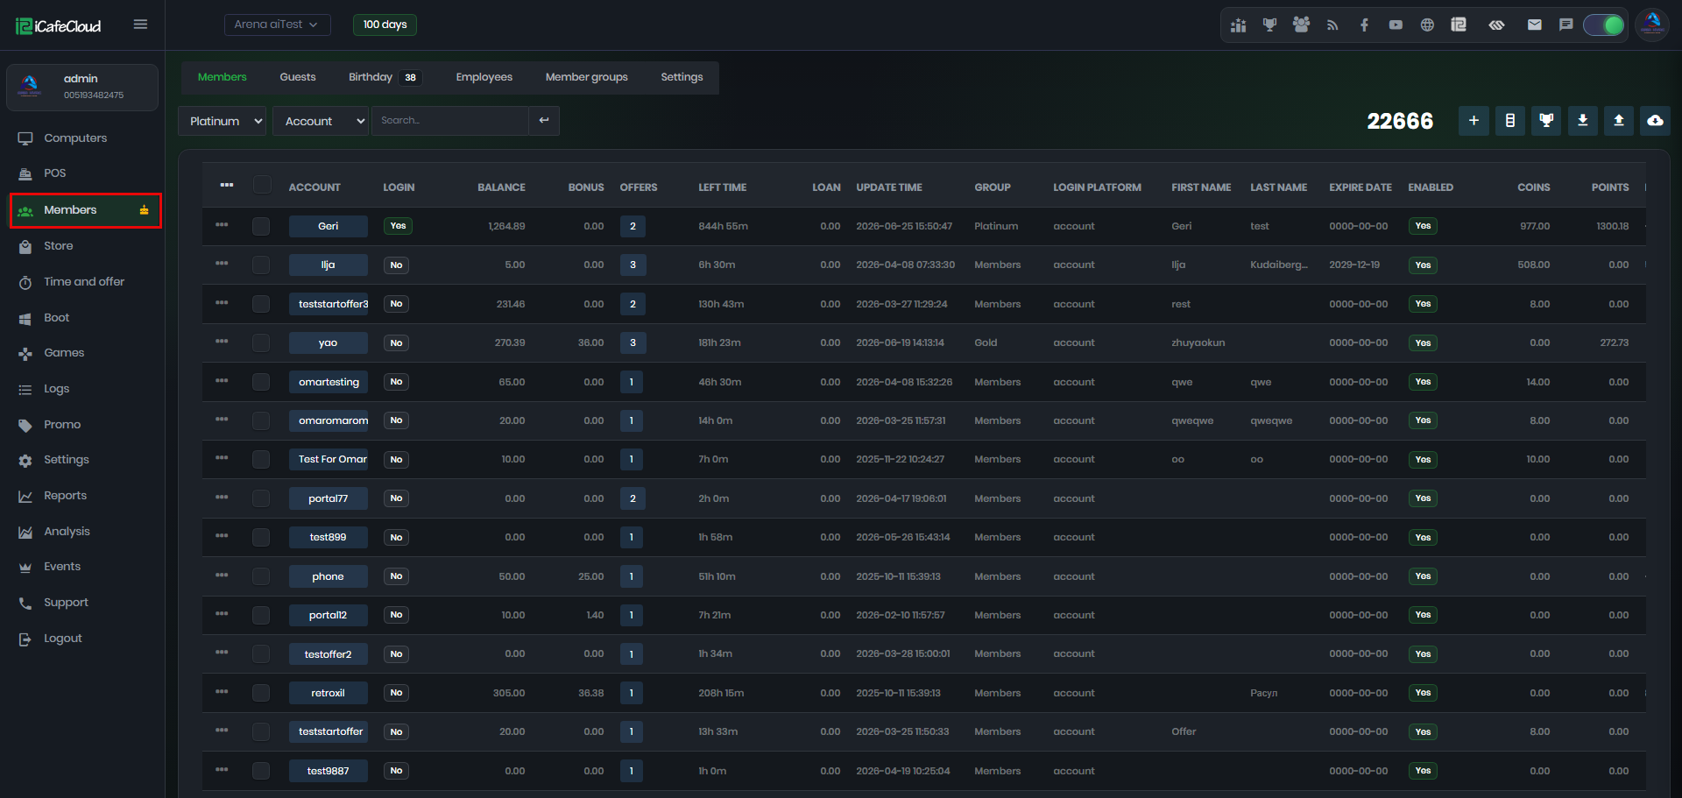Click the Support phone icon in sidebar
This screenshot has width=1682, height=798.
[25, 604]
